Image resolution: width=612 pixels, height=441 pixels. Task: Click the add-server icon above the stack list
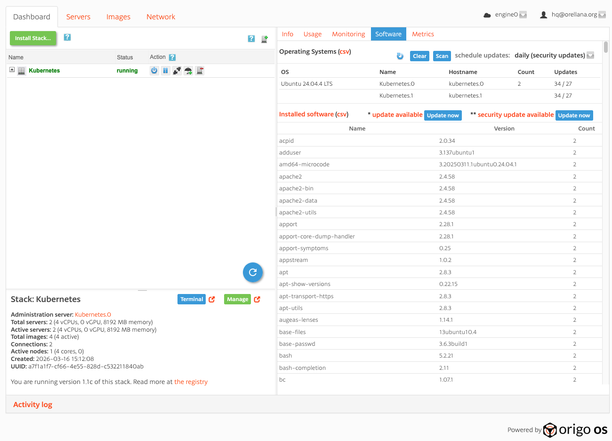[x=265, y=39]
